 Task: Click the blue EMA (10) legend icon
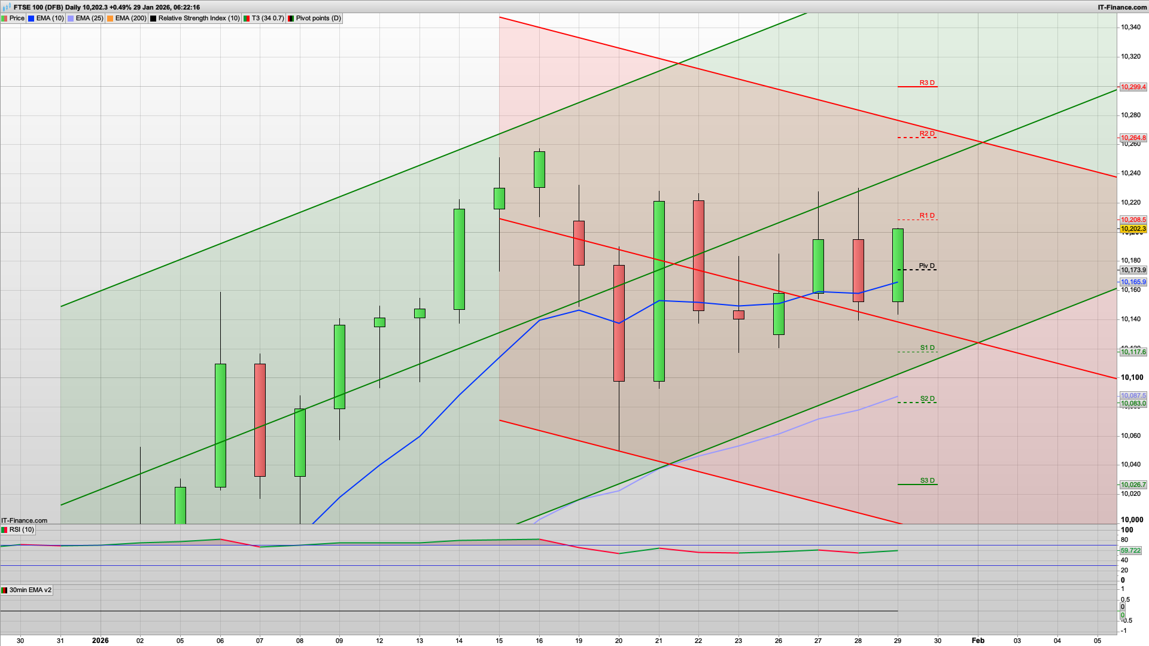pos(30,18)
